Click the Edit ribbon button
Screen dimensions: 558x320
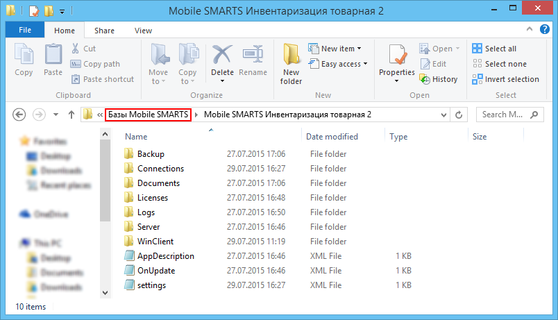(x=433, y=64)
